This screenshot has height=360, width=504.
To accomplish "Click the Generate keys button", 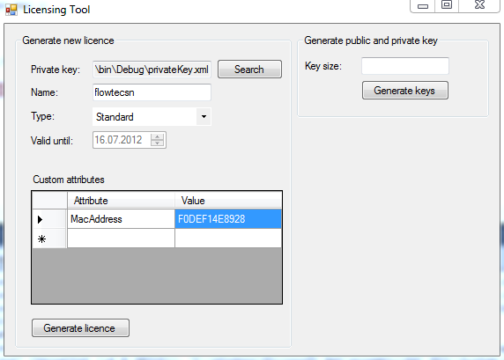I will click(x=405, y=91).
